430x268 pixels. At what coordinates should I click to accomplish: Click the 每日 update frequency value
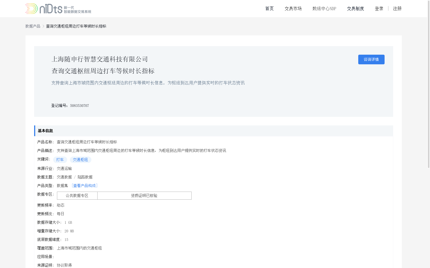[x=60, y=214]
